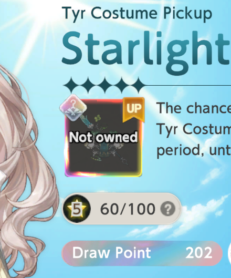Click the 'The chance' description line
Image resolution: width=231 pixels, height=278 pixels.
pyautogui.click(x=194, y=108)
